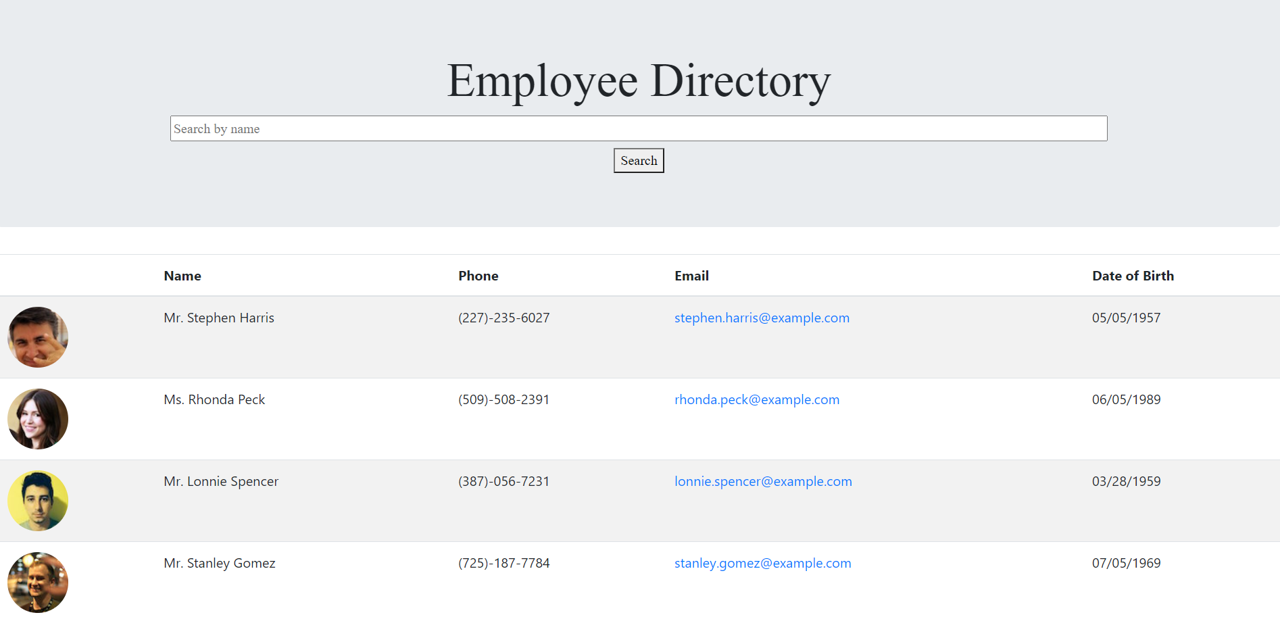Viewport: 1280px width, 617px height.
Task: Click Stanley Gomez's profile photo
Action: pyautogui.click(x=38, y=582)
